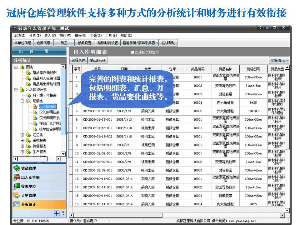Select the 仅入库明细表 tree item
The width and height of the screenshot is (300, 225).
tap(49, 112)
